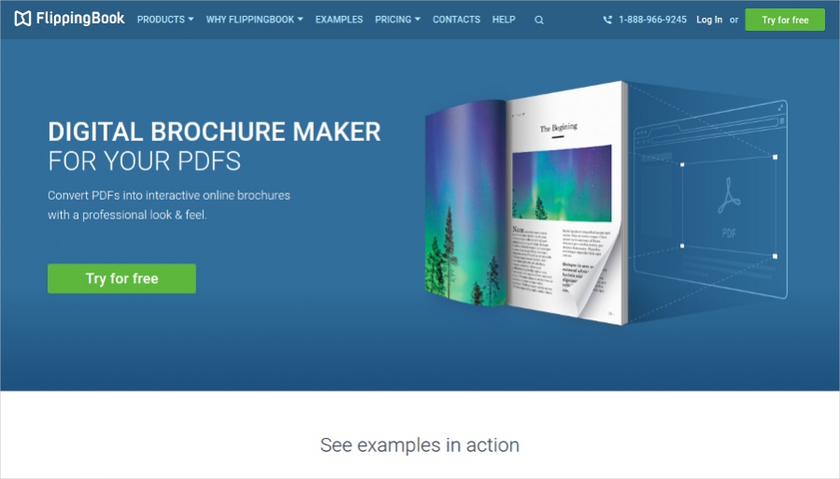The height and width of the screenshot is (479, 840).
Task: Open the Contacts menu item
Action: [x=456, y=20]
